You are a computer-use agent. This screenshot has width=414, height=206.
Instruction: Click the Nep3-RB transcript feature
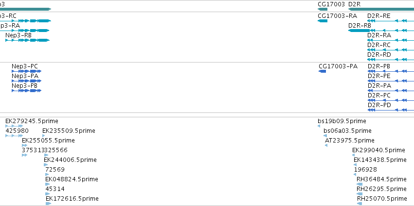27,40
